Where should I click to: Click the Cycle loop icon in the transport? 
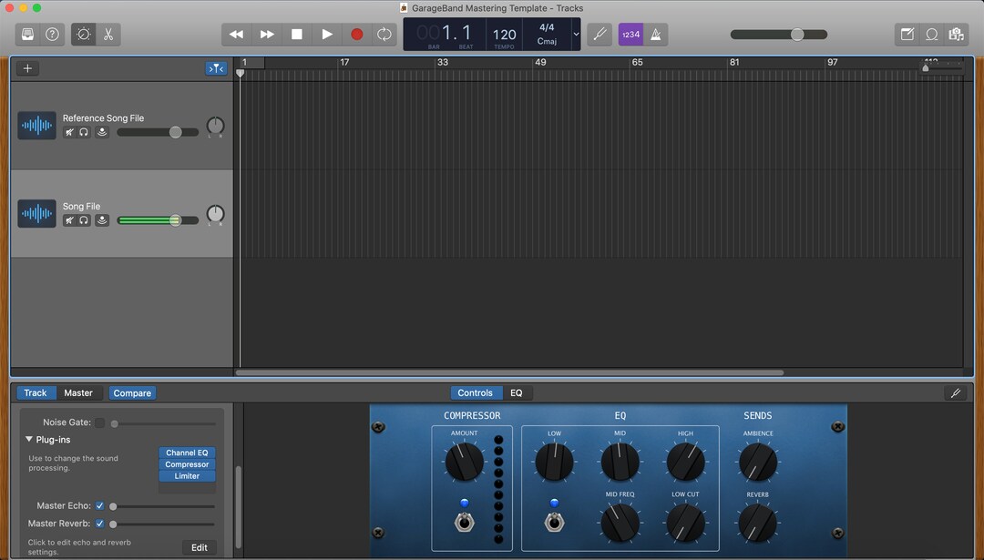pyautogui.click(x=385, y=34)
